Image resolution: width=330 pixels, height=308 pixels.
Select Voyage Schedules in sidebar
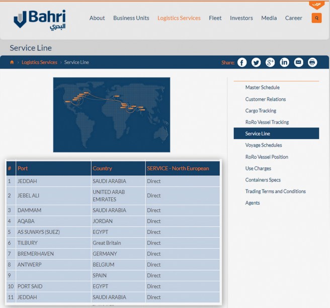pyautogui.click(x=263, y=145)
